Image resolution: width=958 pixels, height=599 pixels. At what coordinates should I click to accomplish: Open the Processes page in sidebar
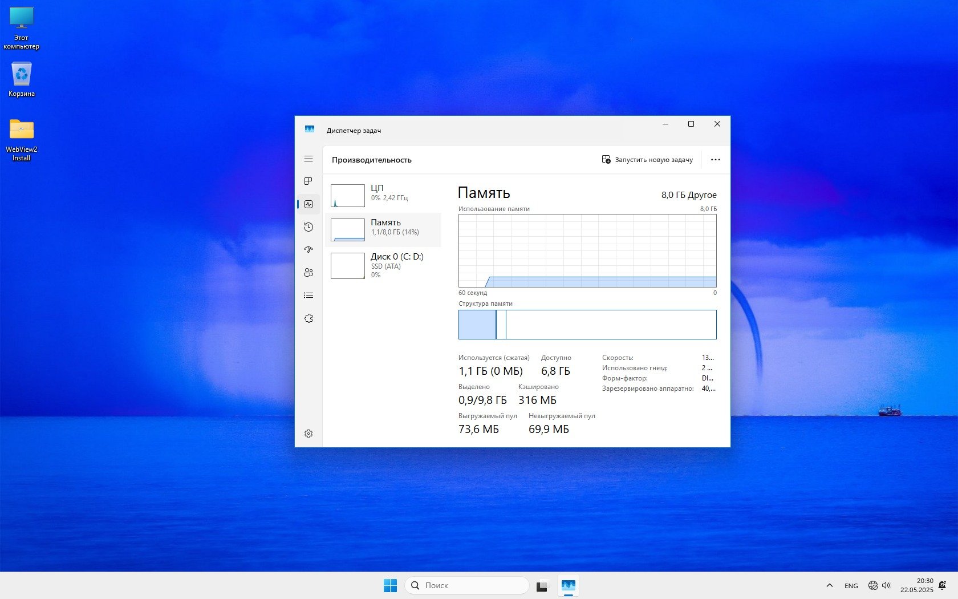tap(308, 181)
